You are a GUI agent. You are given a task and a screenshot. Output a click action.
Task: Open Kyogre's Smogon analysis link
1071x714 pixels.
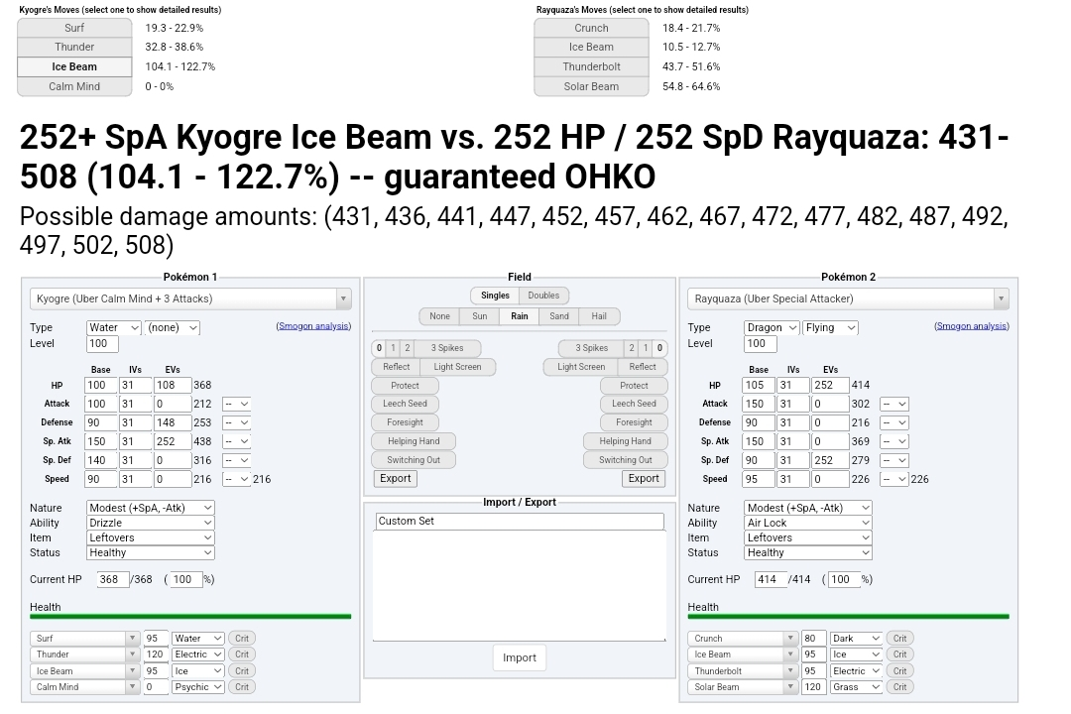tap(313, 326)
